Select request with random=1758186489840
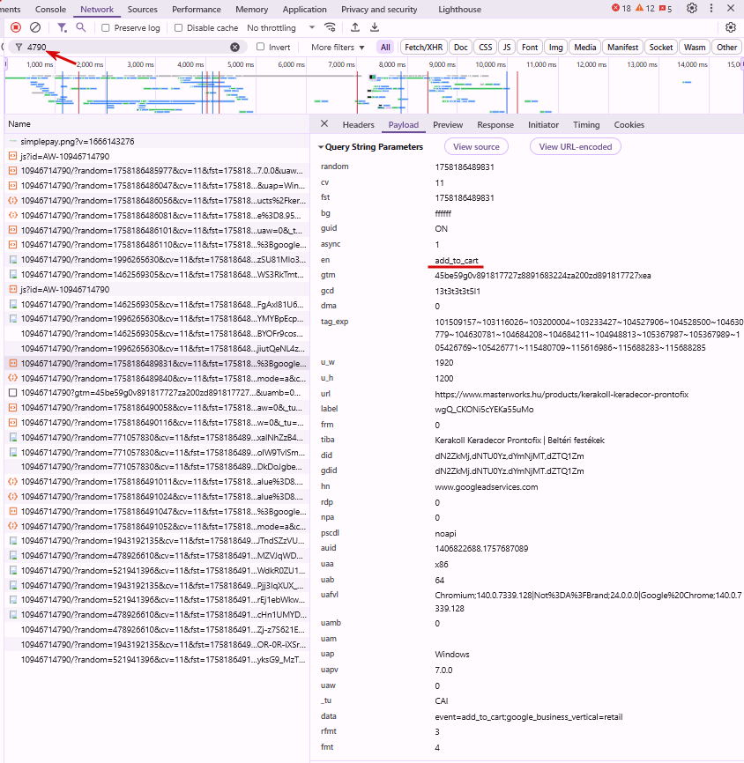 pos(157,378)
